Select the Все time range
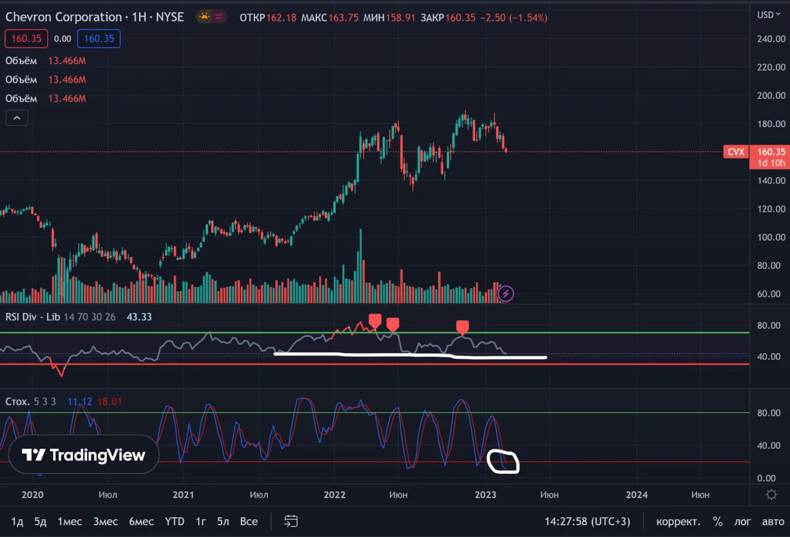 tap(249, 522)
